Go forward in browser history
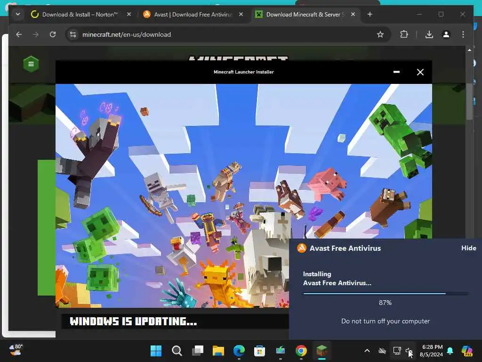This screenshot has width=482, height=362. 36,34
